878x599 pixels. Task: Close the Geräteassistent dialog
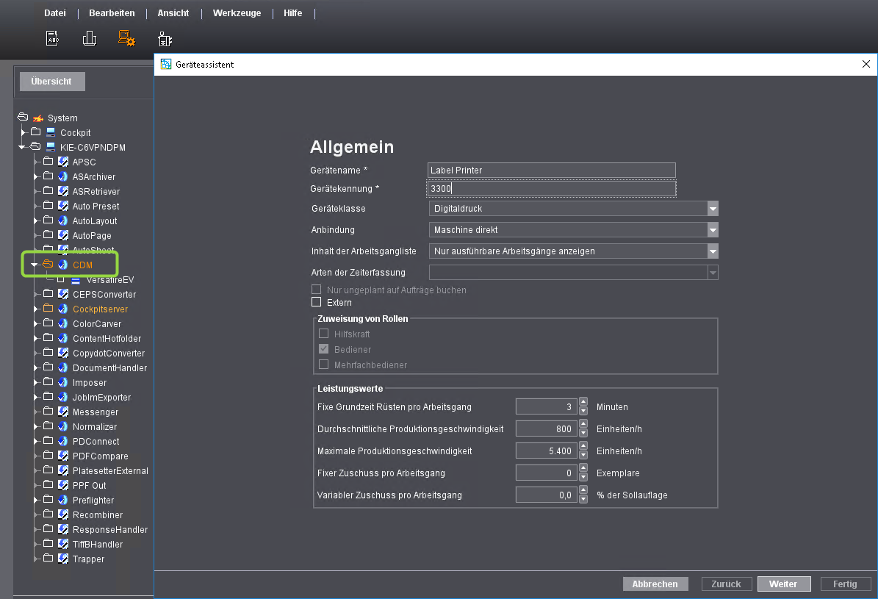pyautogui.click(x=866, y=65)
